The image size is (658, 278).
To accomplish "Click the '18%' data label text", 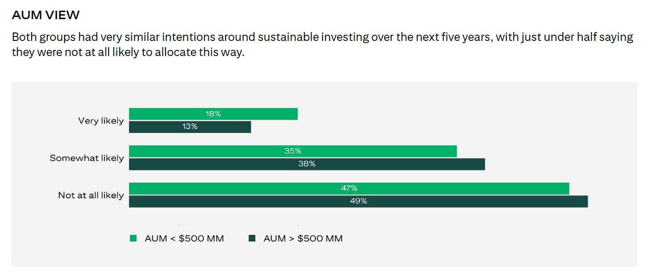I will click(213, 114).
